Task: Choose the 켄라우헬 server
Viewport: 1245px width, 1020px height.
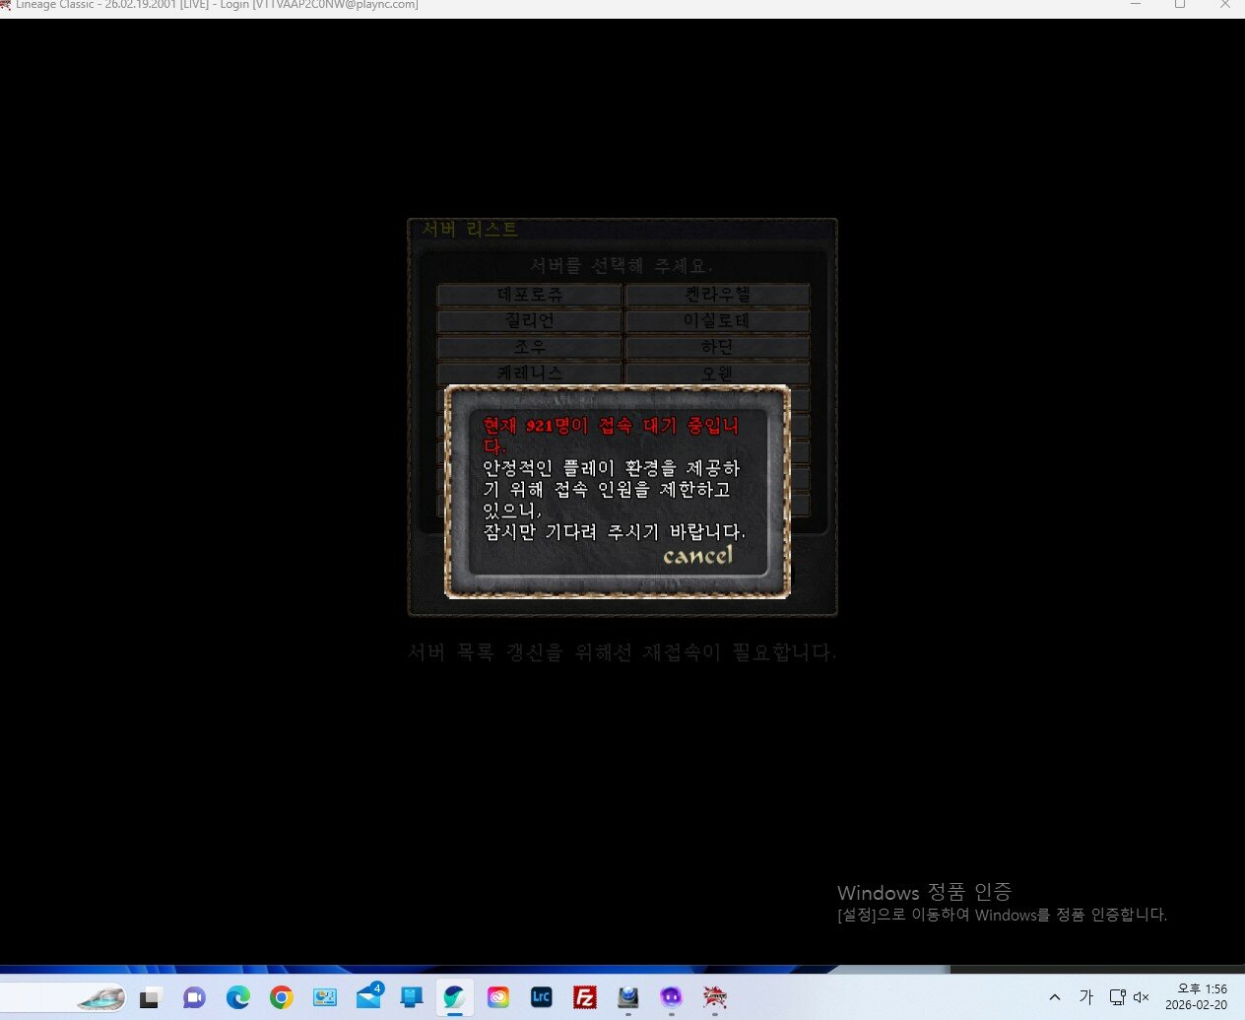Action: click(x=717, y=295)
